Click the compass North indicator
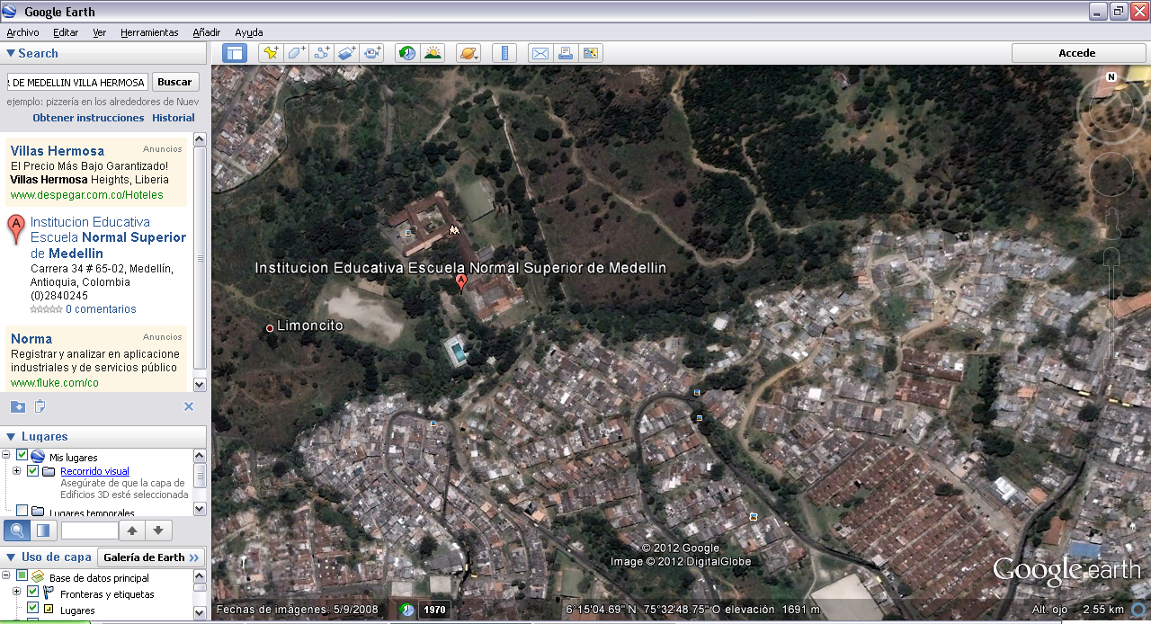 coord(1111,77)
